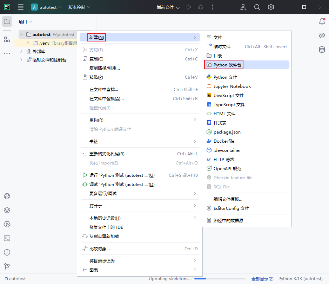This screenshot has width=329, height=284.
Task: Click the Search Everywhere magnifier icon
Action: pos(257,7)
